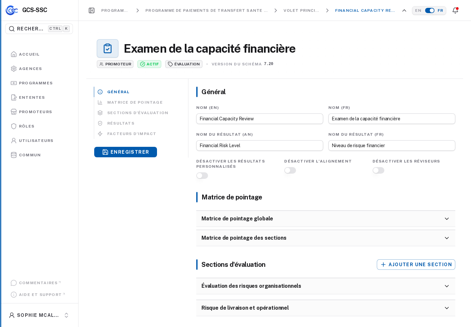
Task: Open Promoteurs in the sidebar
Action: 35,112
